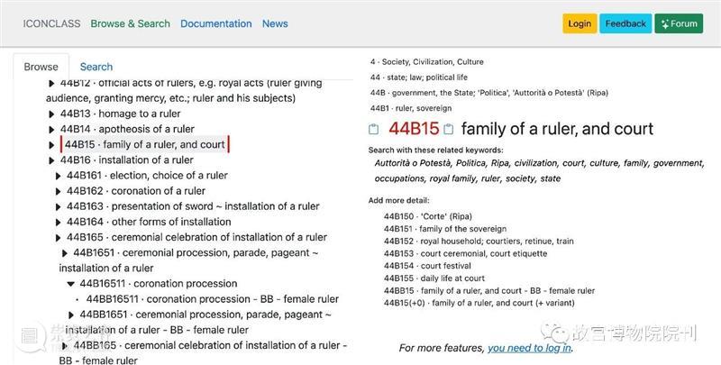The height and width of the screenshot is (365, 721).
Task: Expand 44B162 coronation of a ruler
Action: pyautogui.click(x=58, y=191)
